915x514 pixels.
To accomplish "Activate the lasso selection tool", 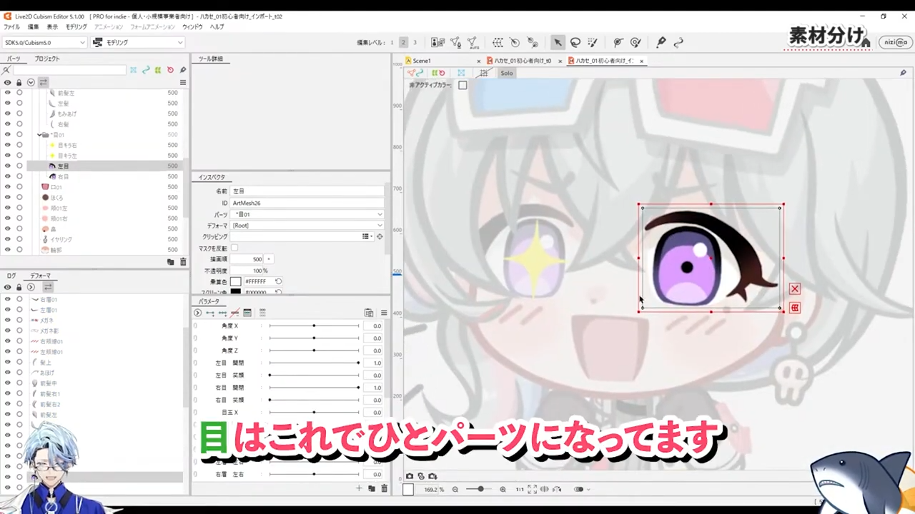I will pyautogui.click(x=576, y=42).
